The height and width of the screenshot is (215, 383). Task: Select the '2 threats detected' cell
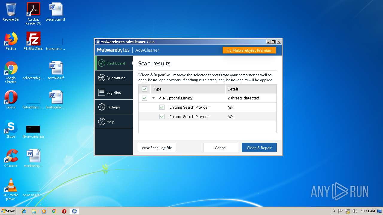click(x=243, y=98)
